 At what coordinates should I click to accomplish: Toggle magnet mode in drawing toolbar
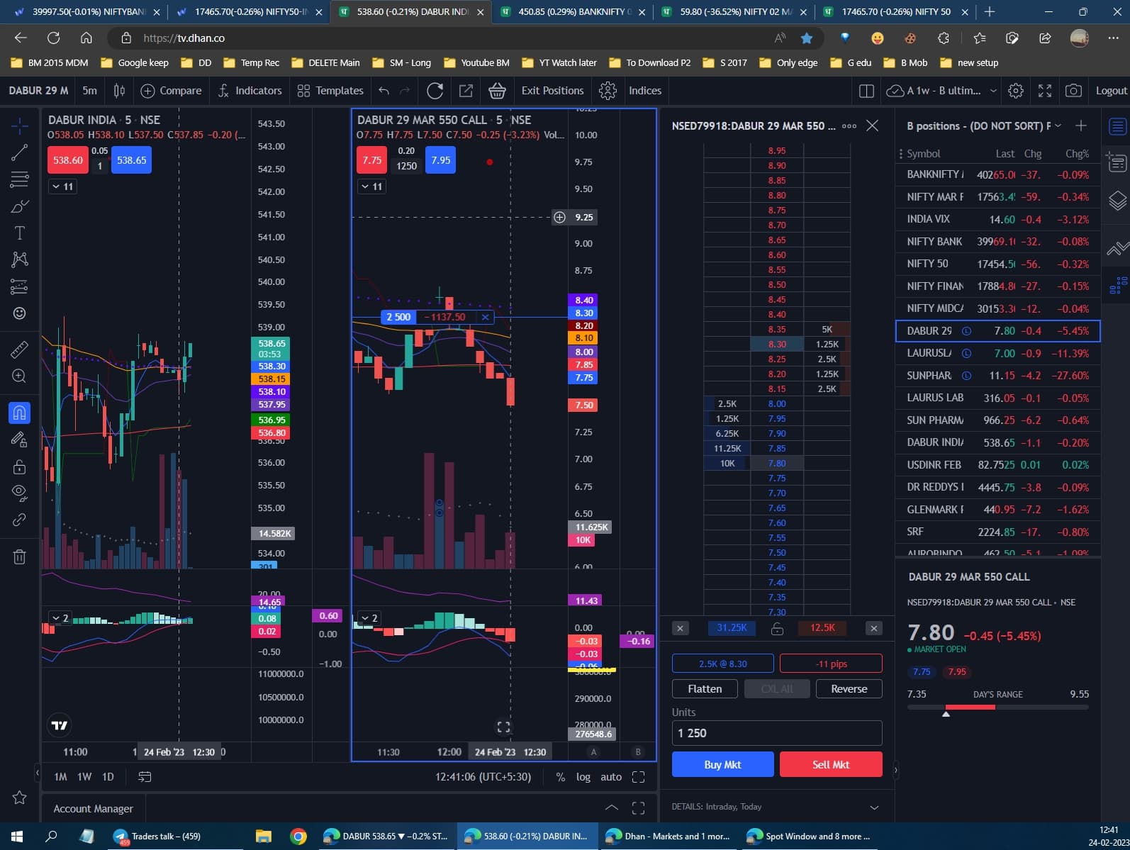(x=20, y=413)
